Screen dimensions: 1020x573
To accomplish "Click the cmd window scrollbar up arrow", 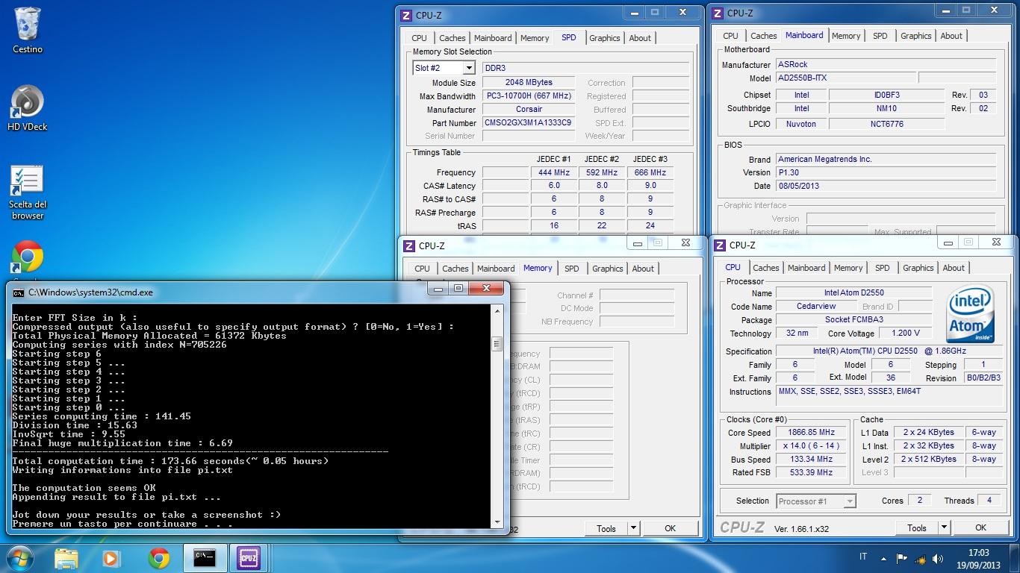I will [x=496, y=310].
